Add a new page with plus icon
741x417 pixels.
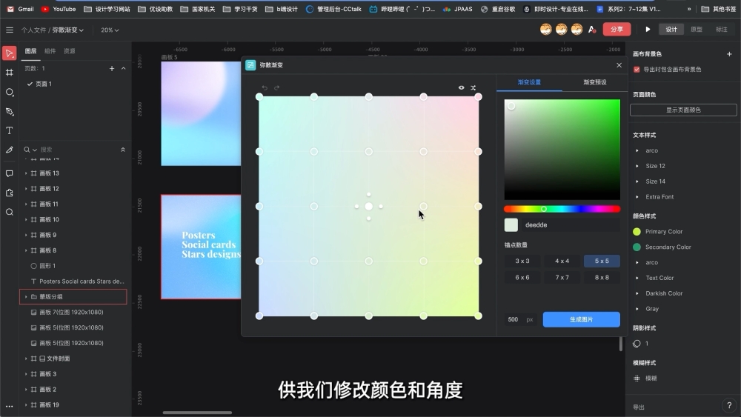pyautogui.click(x=112, y=68)
